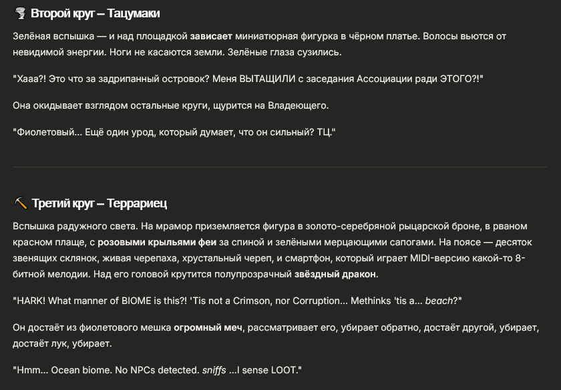Click the capitalized word "ВЫТАЩИЛИ"

[x=268, y=79]
